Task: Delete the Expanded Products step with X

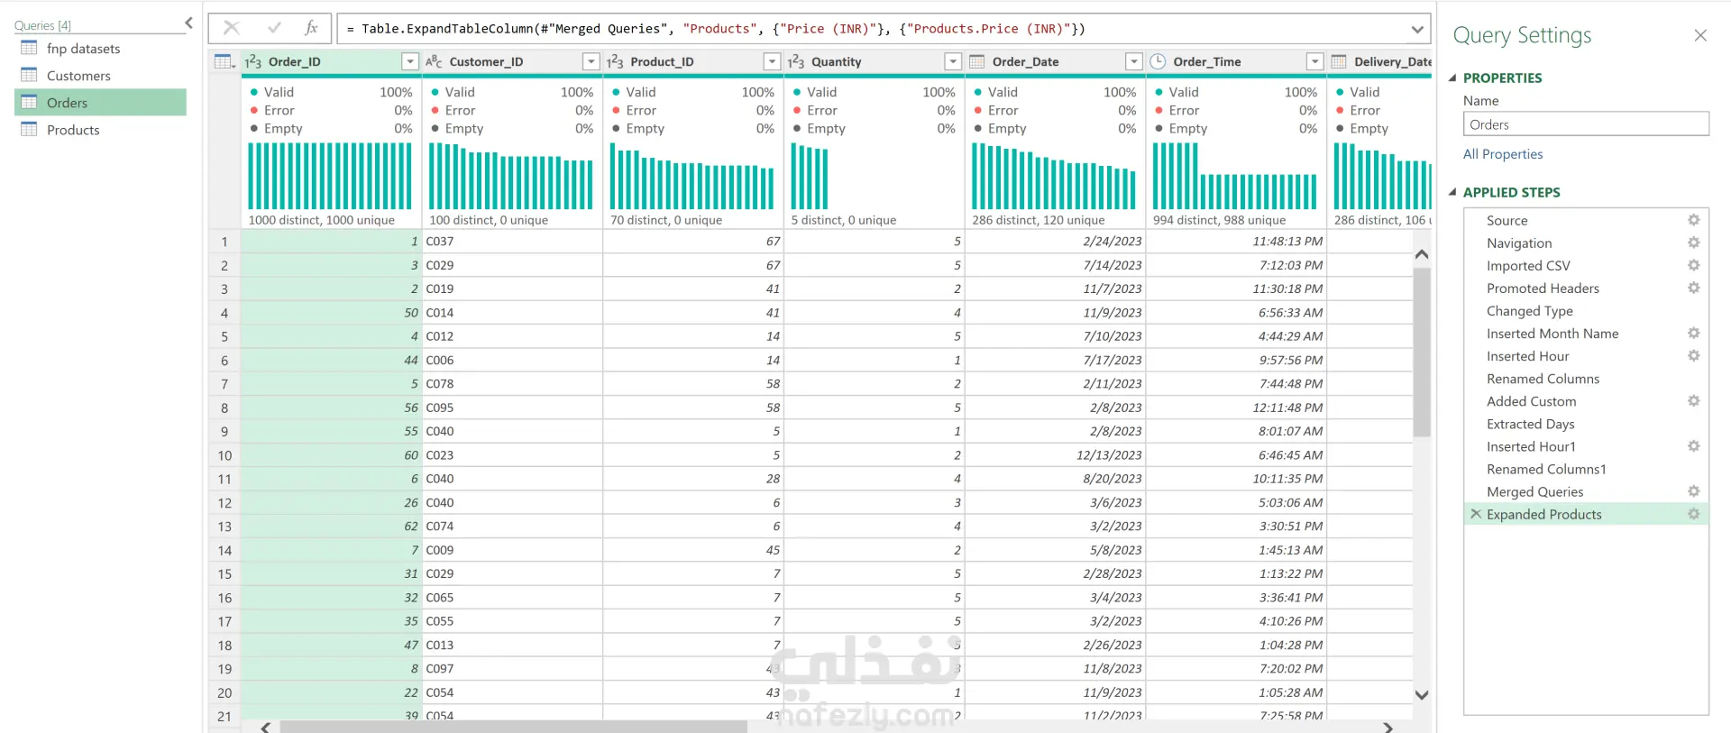Action: [x=1476, y=514]
